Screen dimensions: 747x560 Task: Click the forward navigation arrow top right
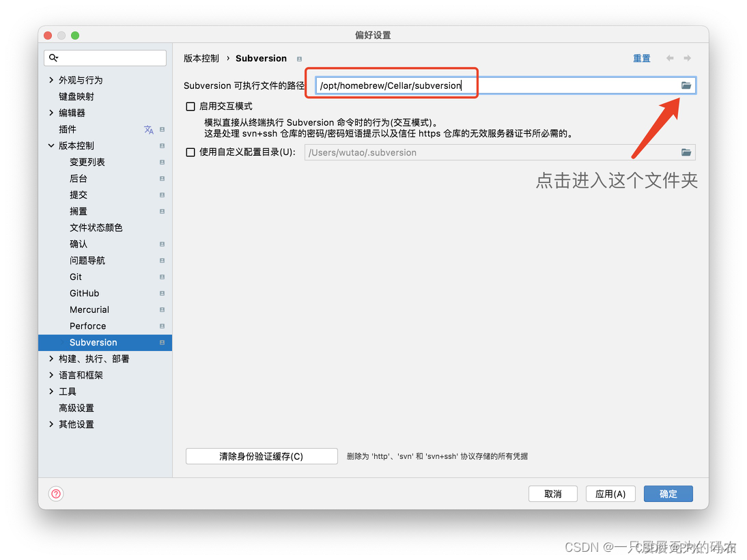[688, 58]
